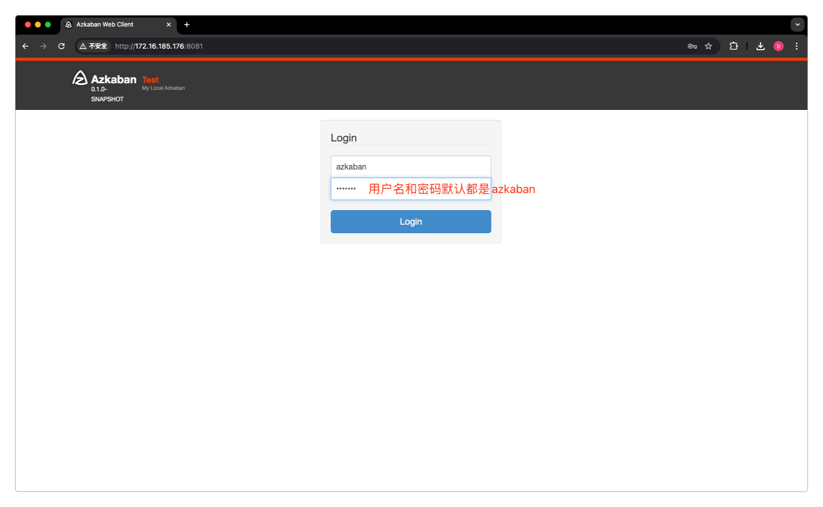The image size is (823, 507).
Task: Go forward with the browser forward arrow
Action: click(x=44, y=46)
